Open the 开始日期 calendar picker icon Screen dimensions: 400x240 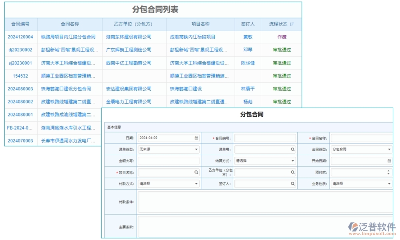pyautogui.click(x=388, y=160)
